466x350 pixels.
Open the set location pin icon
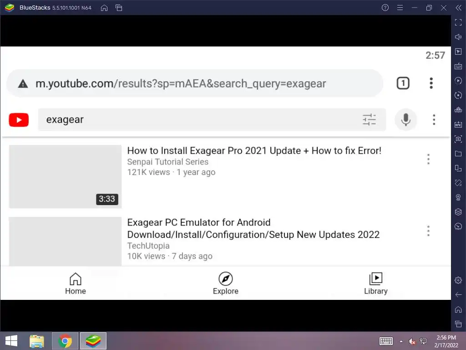click(x=458, y=197)
